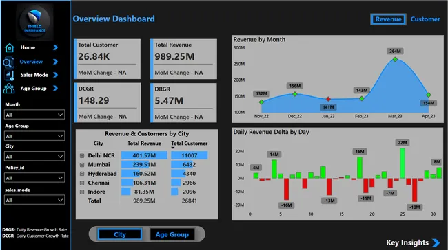
Task: Click the Sales Mode report icon
Action: [10, 76]
